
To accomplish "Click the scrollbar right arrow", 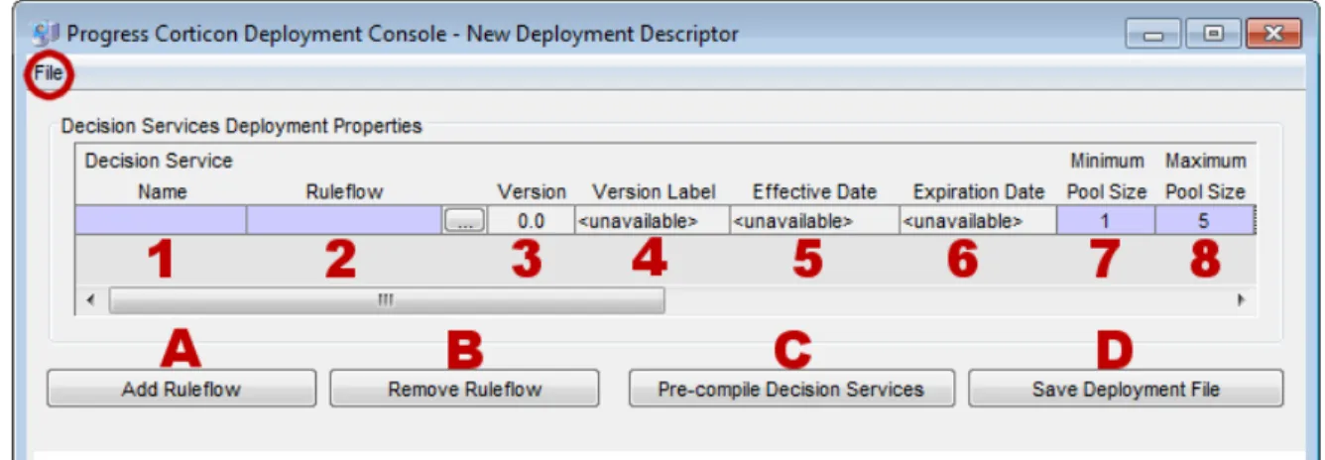I will point(1240,299).
